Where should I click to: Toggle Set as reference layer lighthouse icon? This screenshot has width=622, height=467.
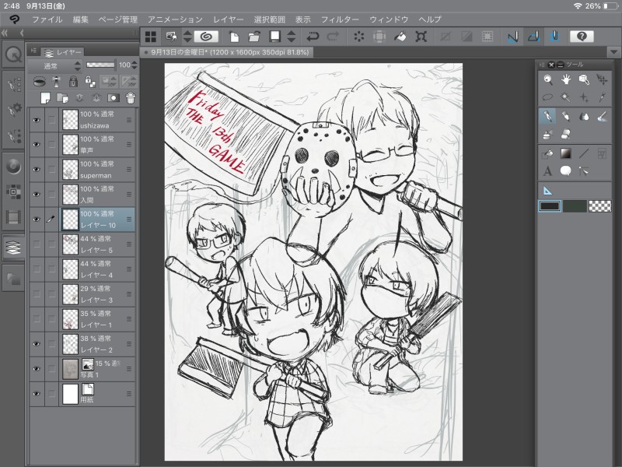(56, 82)
